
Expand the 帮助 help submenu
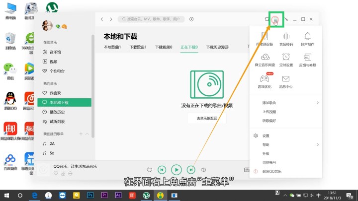286,145
